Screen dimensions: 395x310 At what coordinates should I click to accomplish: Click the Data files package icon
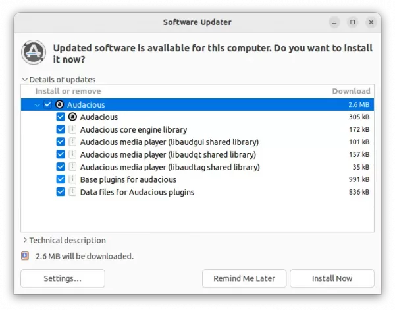coord(72,192)
